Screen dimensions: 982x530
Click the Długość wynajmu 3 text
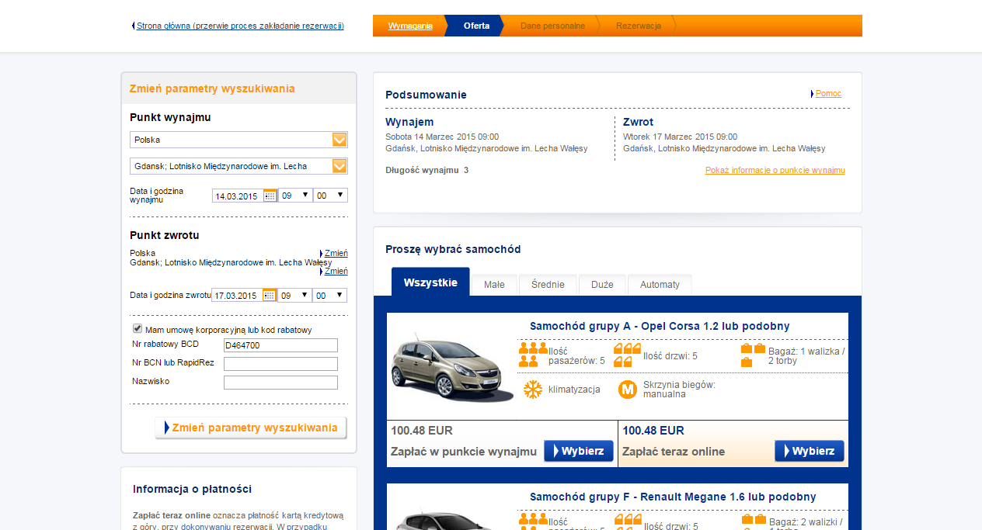[x=427, y=170]
